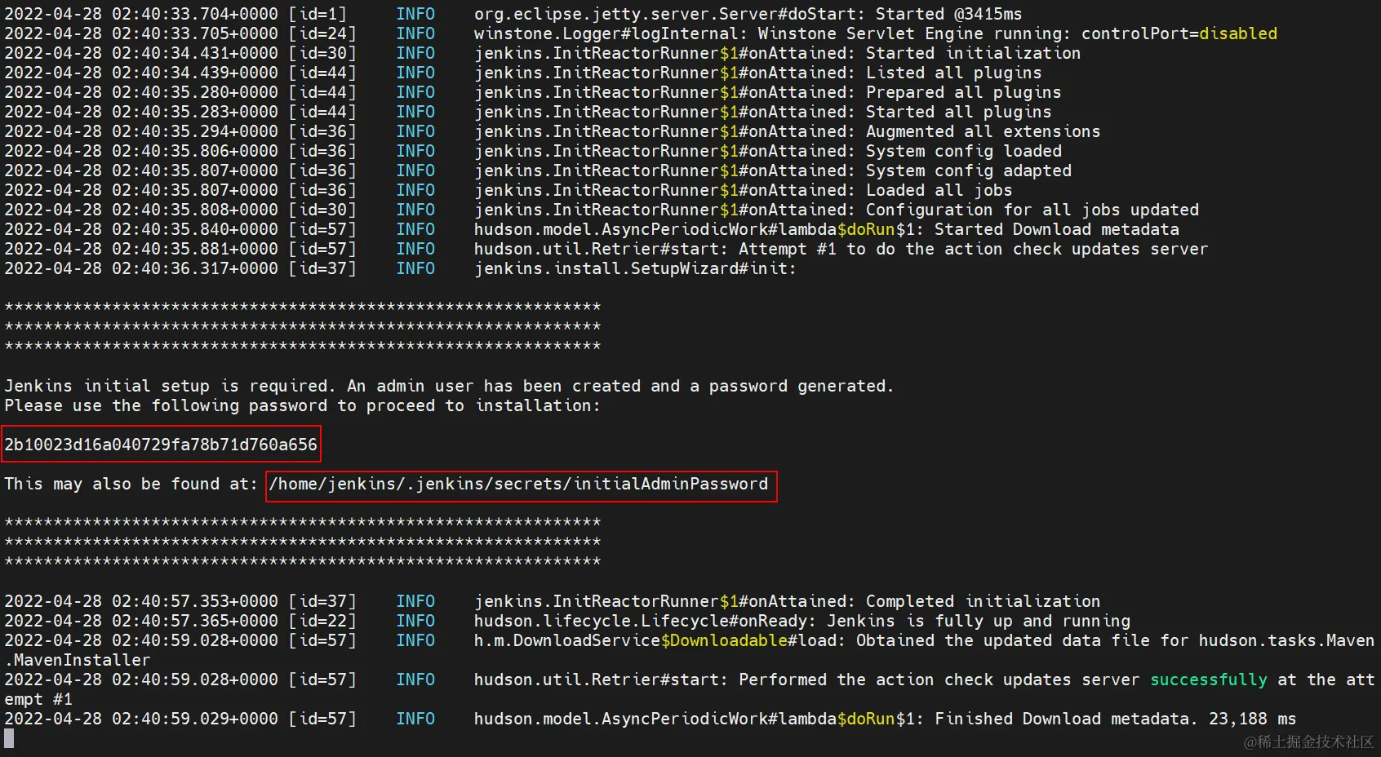Click the terminal cursor block at bottom
Image resolution: width=1381 pixels, height=757 pixels.
click(9, 738)
